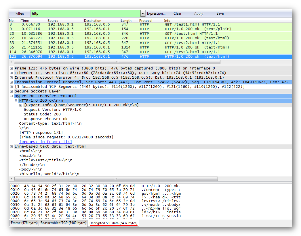
Task: Expand Transmission Control Protocol node
Action: click(12, 82)
